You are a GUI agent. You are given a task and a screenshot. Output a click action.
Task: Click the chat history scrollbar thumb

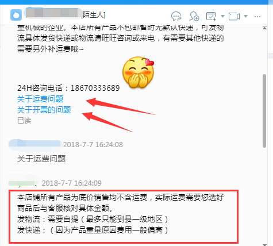(264, 111)
